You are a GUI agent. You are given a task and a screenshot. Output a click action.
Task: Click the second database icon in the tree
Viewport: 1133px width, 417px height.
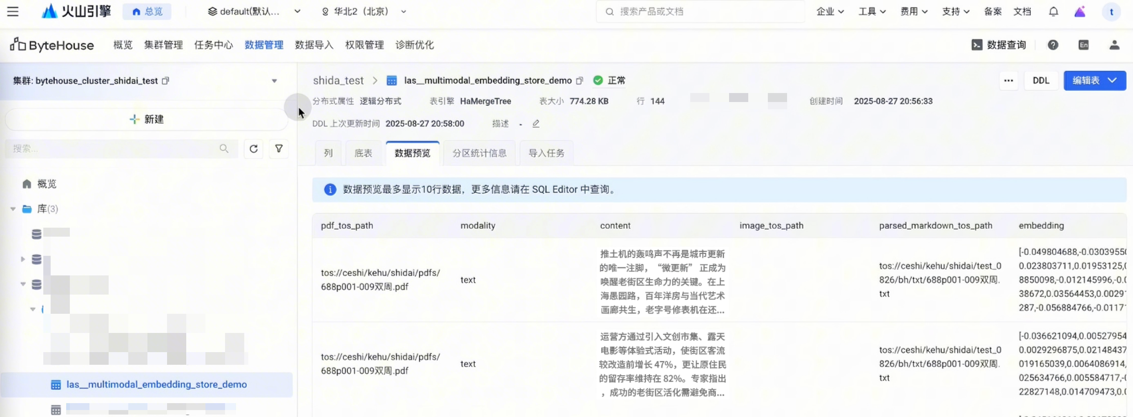pos(36,259)
